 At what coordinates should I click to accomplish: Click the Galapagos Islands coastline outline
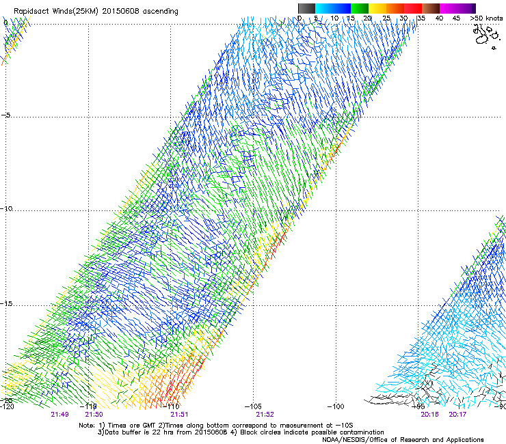pos(487,36)
